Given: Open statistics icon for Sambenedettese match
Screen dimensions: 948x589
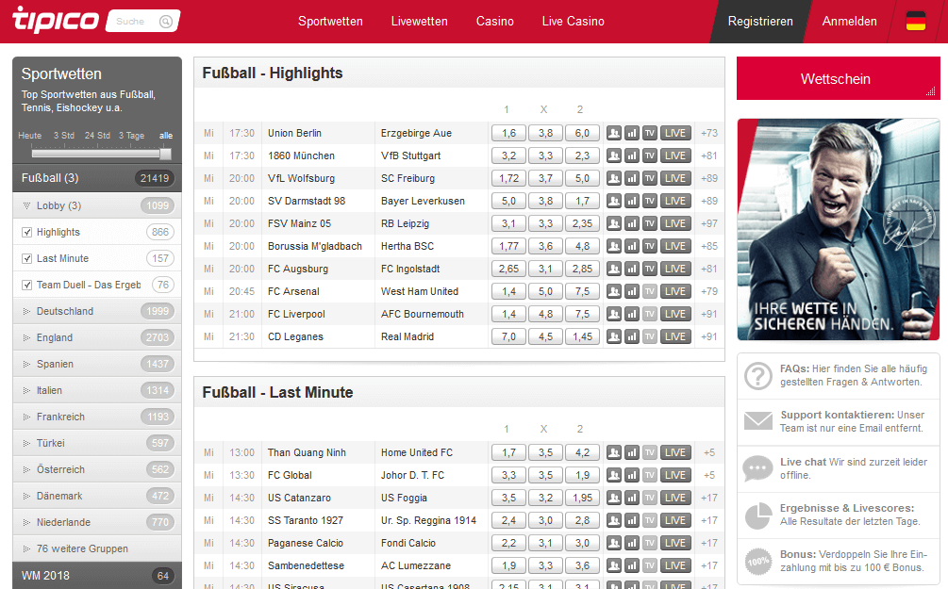Looking at the screenshot, I should point(632,566).
